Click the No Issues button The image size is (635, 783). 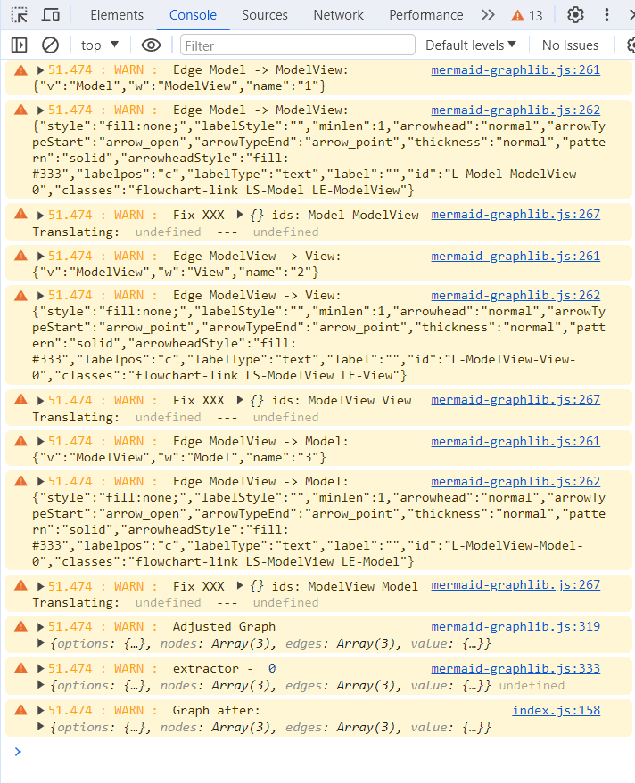pyautogui.click(x=570, y=45)
